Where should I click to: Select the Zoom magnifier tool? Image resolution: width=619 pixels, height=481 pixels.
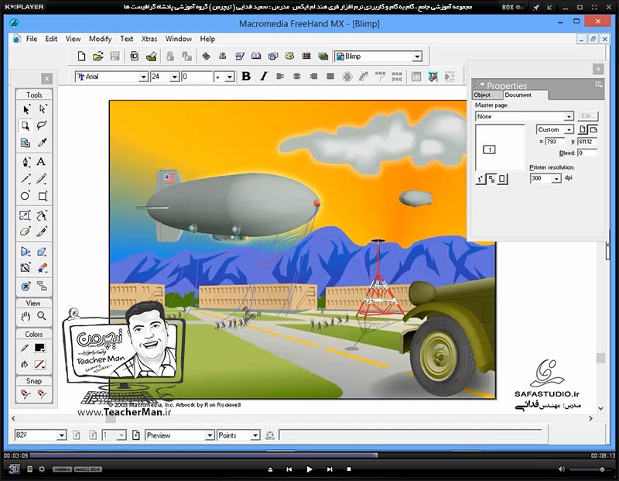pos(42,316)
